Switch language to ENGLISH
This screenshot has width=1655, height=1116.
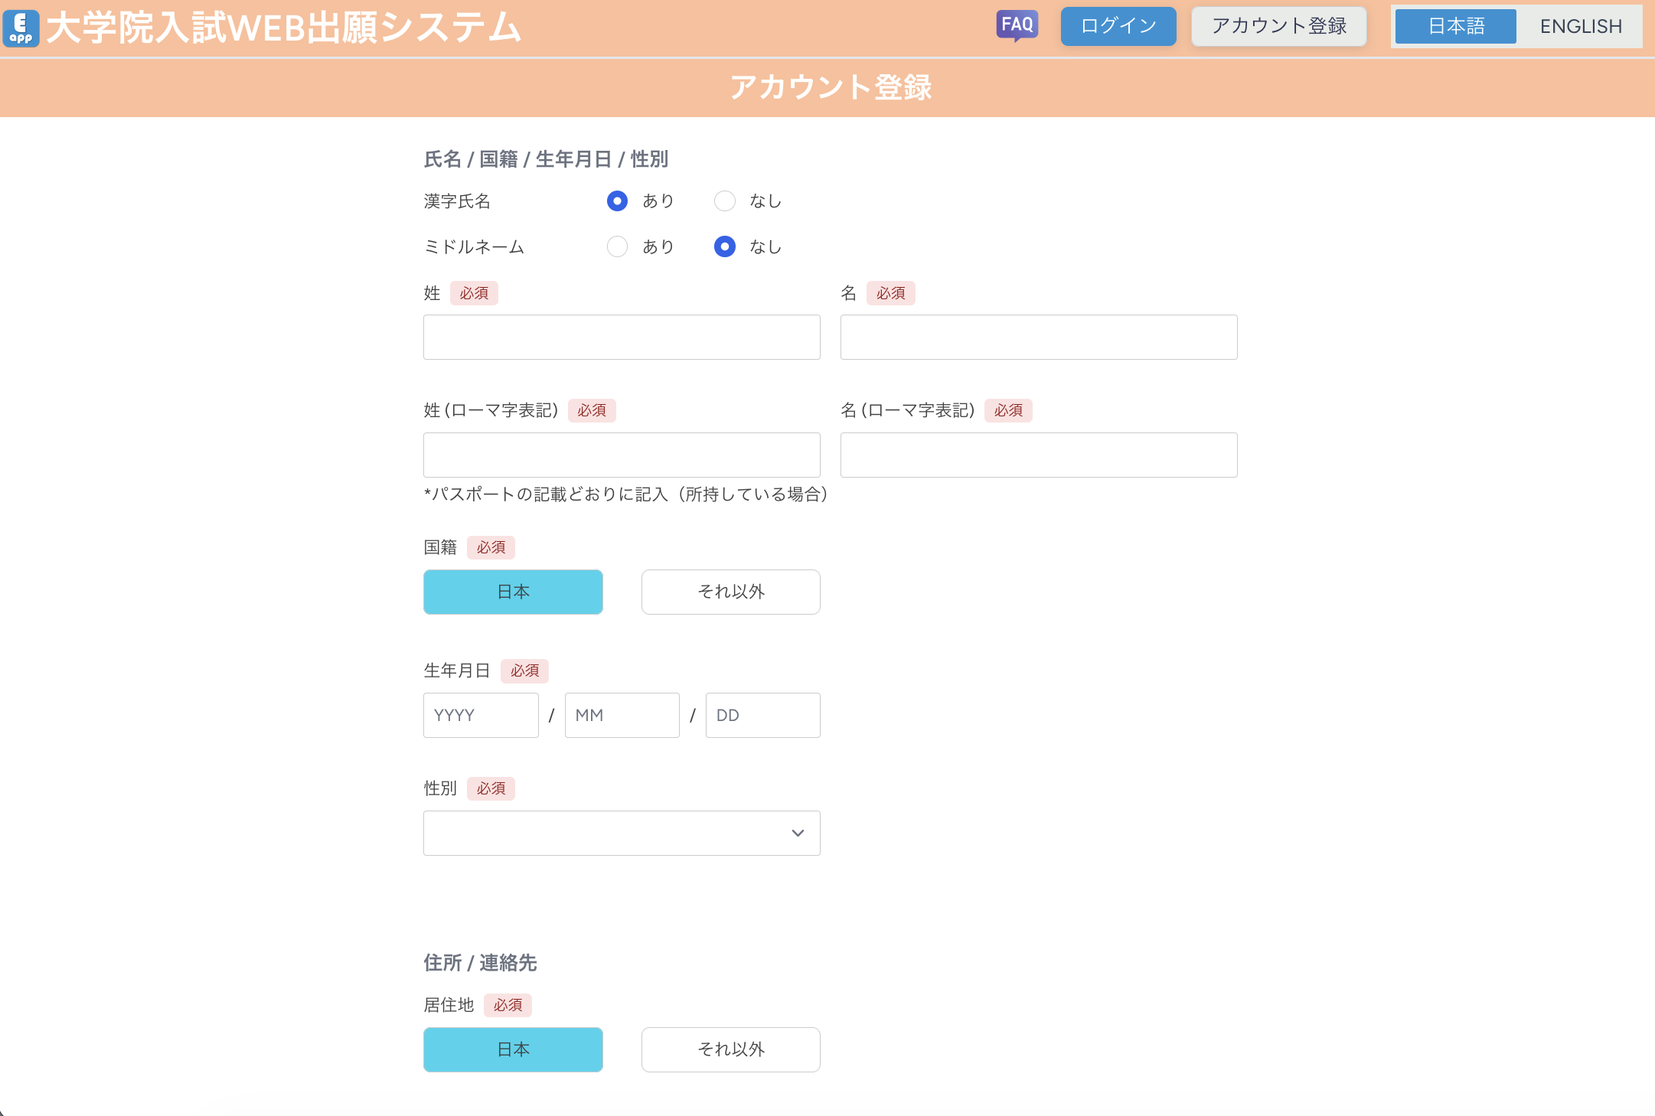click(1580, 27)
